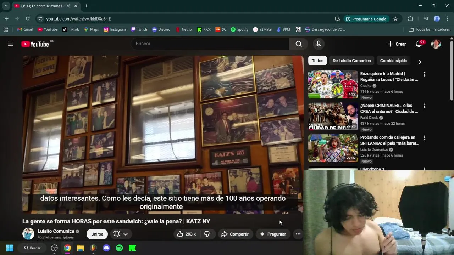Show more category chips with the right arrow
454x255 pixels.
tap(420, 62)
